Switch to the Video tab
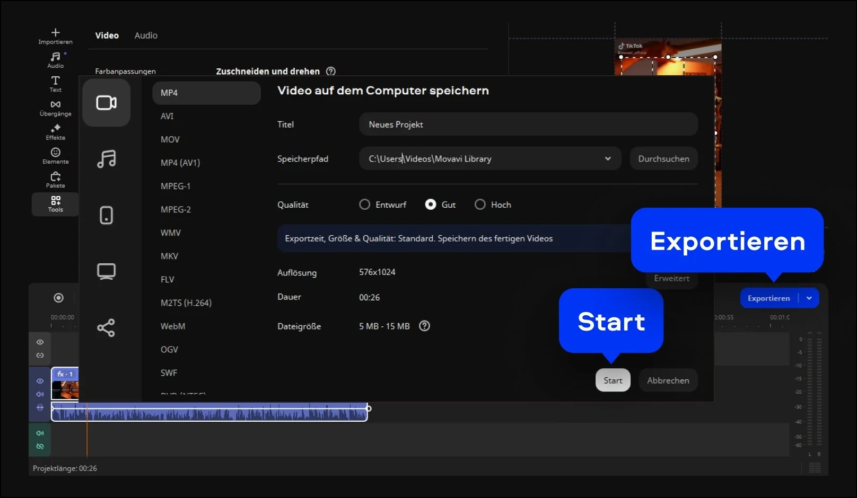This screenshot has height=498, width=857. click(x=107, y=35)
